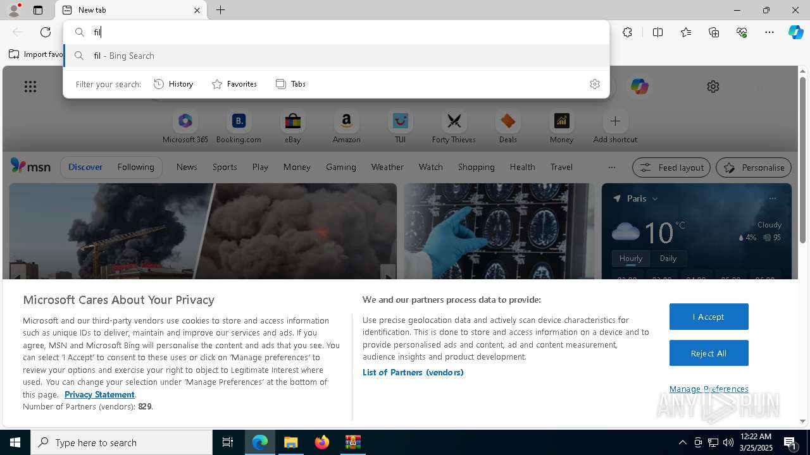Open Travel menu item

pyautogui.click(x=561, y=167)
